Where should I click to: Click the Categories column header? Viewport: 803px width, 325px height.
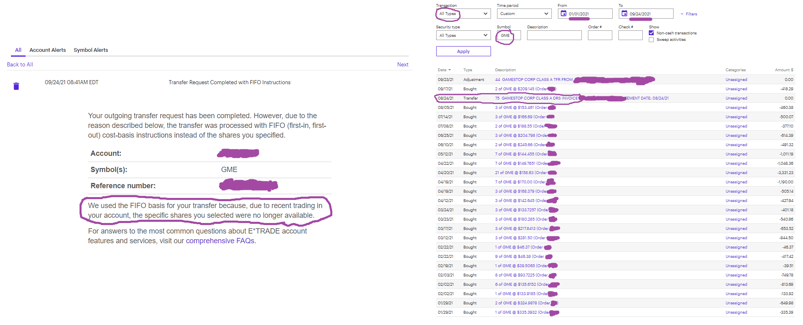click(x=736, y=70)
